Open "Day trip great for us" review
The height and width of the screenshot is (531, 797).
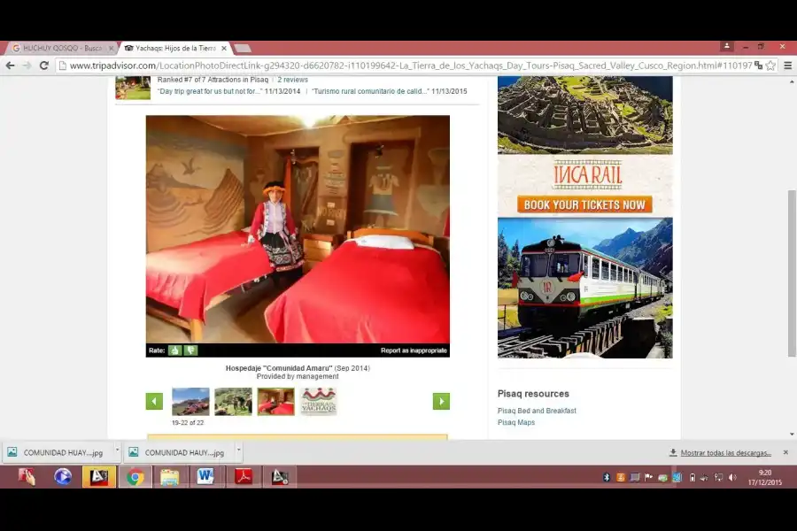(210, 91)
